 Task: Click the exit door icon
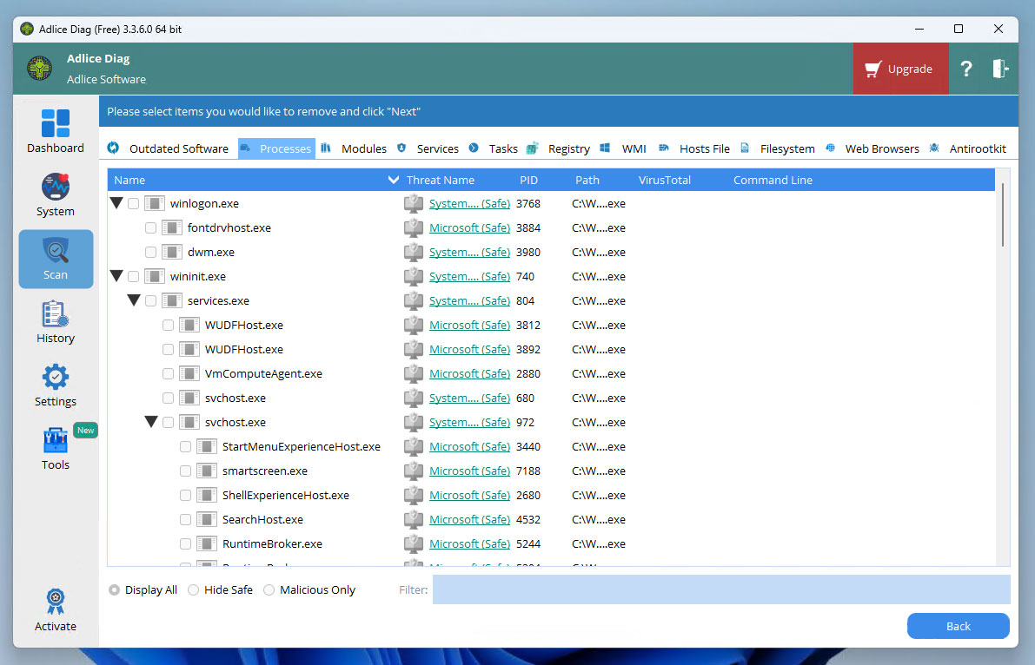(x=1000, y=69)
